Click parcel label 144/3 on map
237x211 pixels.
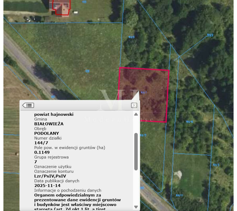click(x=216, y=165)
